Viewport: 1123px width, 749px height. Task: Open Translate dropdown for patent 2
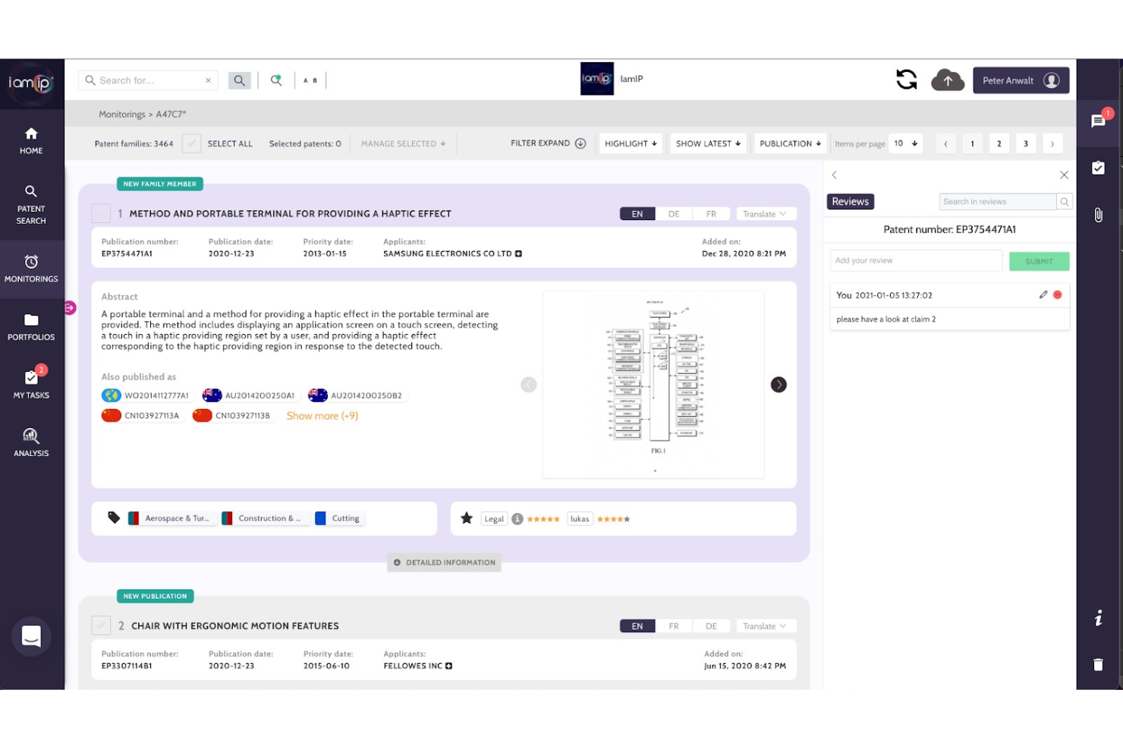[765, 626]
